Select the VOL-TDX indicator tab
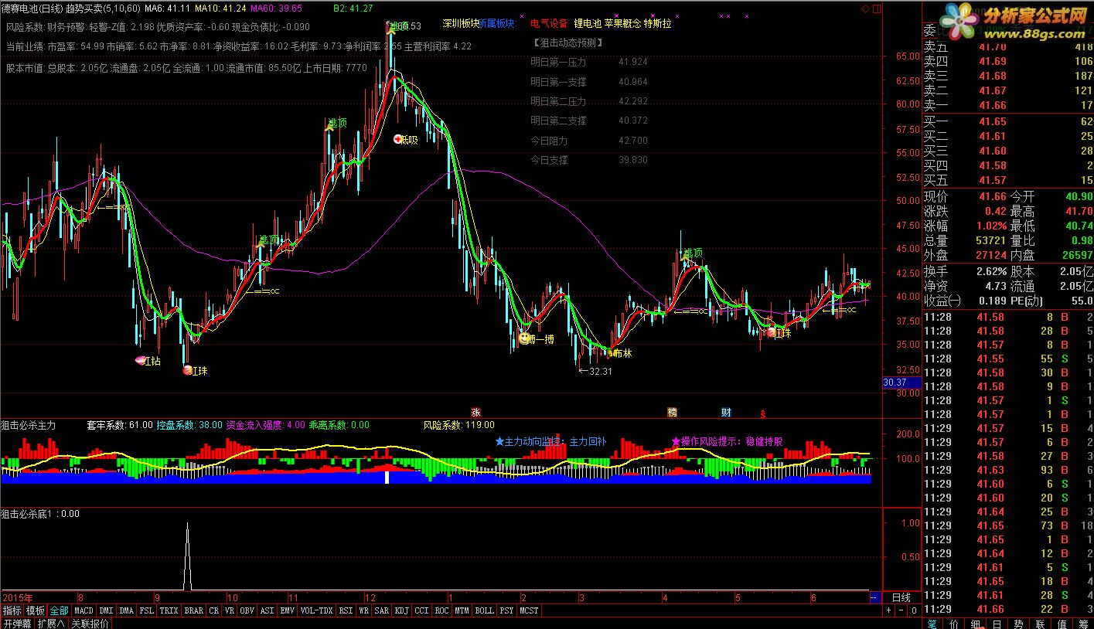Image resolution: width=1094 pixels, height=629 pixels. coord(316,610)
